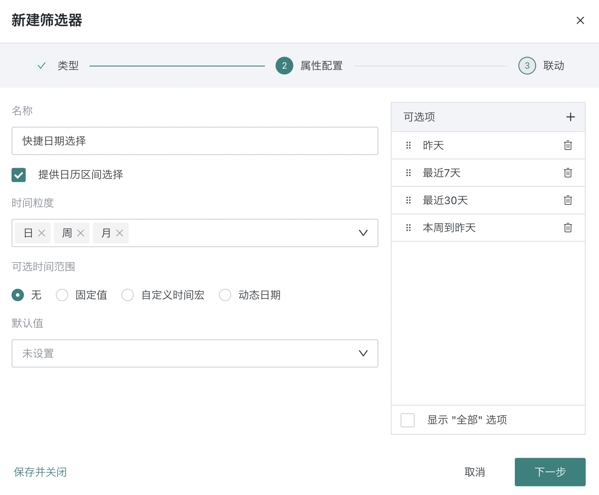Go to the 联动 step label
Viewport: 599px width, 495px height.
point(554,66)
